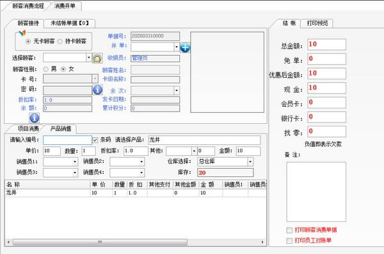Click the product 折扣率 field showing 1.0
Image resolution: width=384 pixels, height=254 pixels.
(136, 151)
